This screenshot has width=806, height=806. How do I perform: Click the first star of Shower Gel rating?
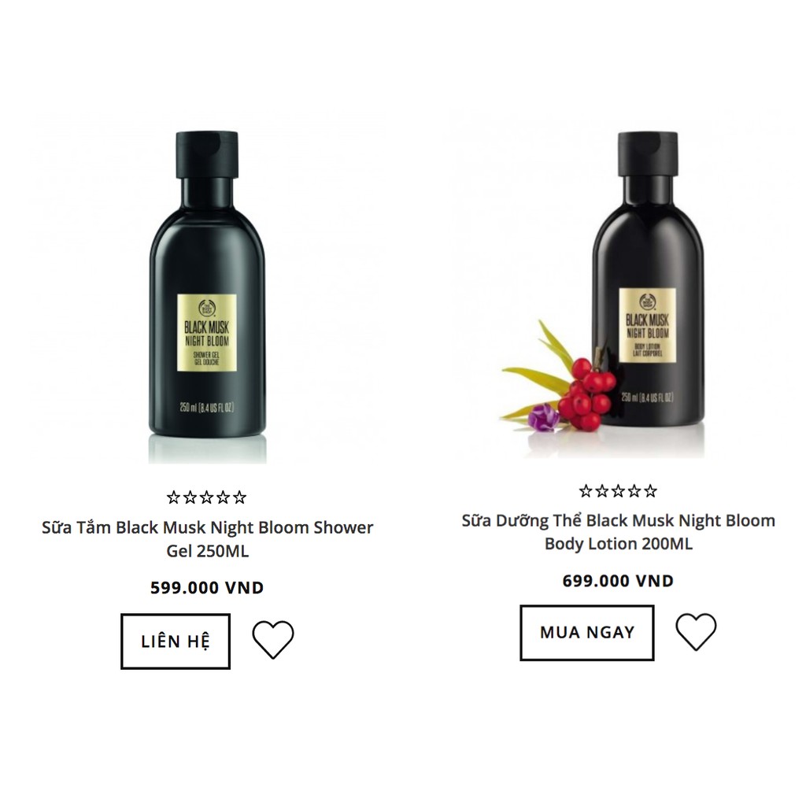[174, 497]
